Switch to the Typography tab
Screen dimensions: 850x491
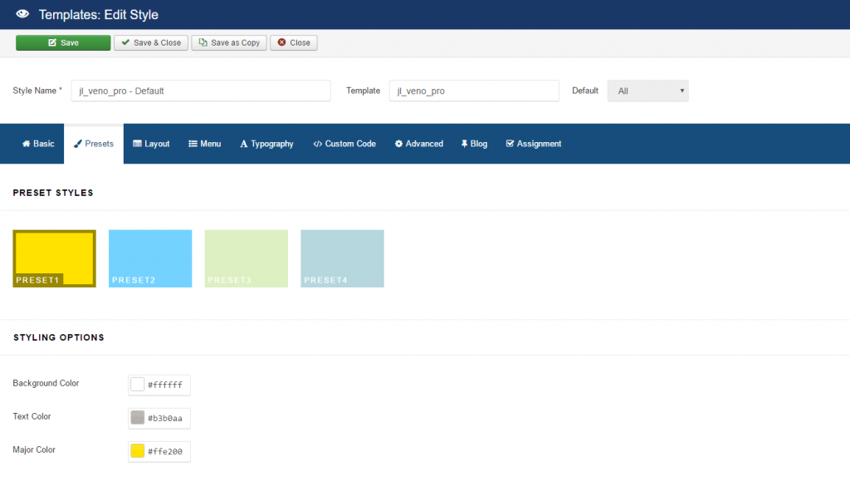[x=266, y=143]
